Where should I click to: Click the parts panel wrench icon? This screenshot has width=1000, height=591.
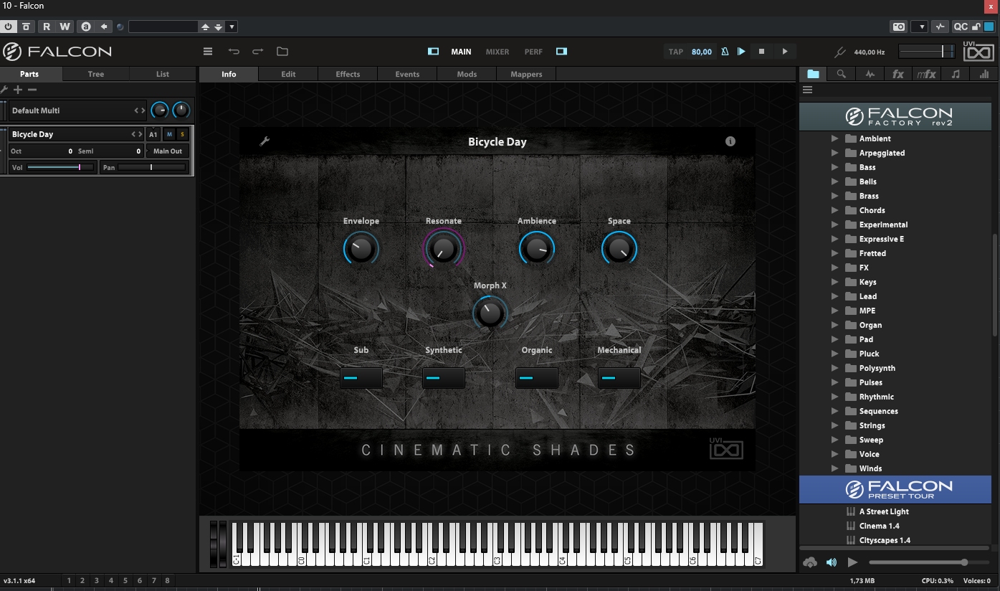click(x=4, y=90)
